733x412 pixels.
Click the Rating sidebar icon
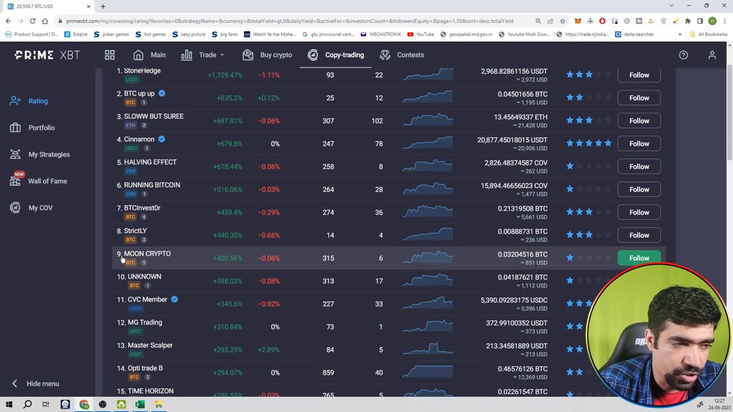[x=15, y=101]
